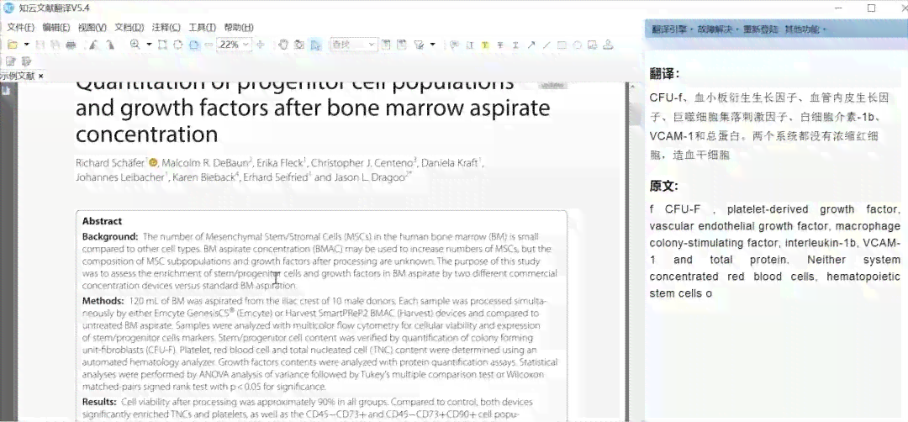Select the Arrow drawing tool

pyautogui.click(x=531, y=45)
